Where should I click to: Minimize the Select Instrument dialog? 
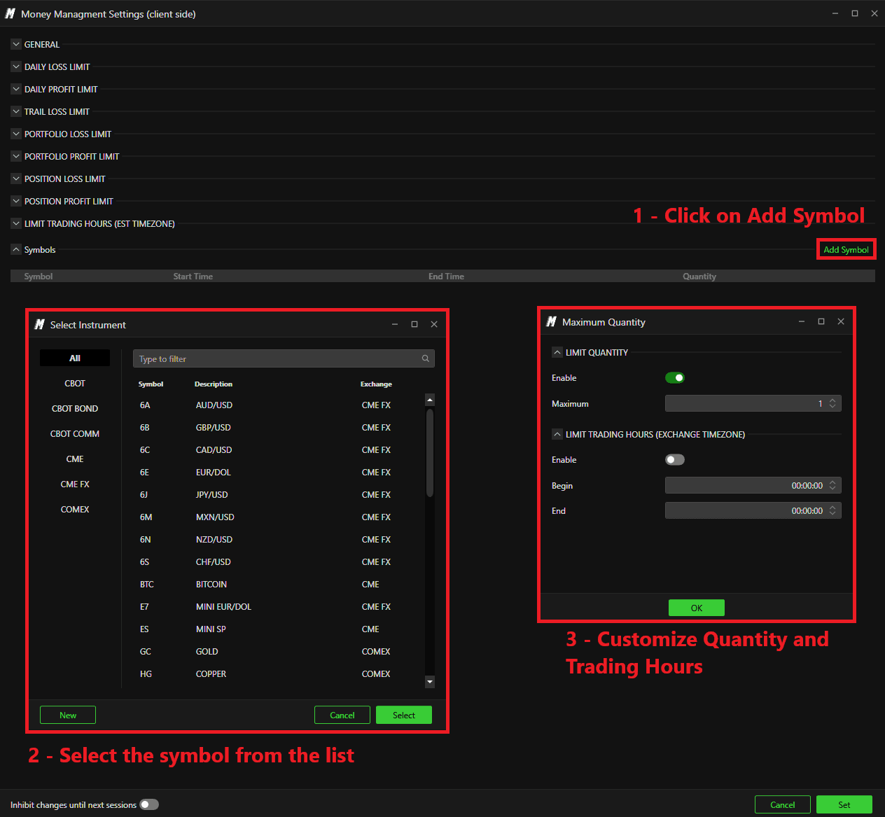(x=395, y=324)
